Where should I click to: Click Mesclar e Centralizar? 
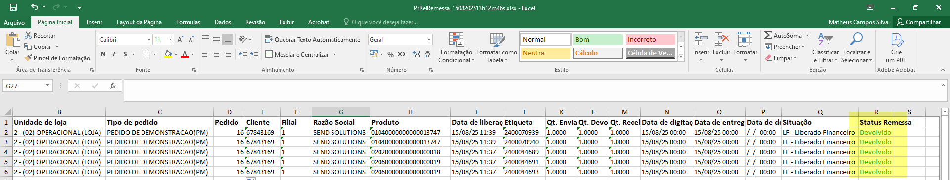(297, 54)
